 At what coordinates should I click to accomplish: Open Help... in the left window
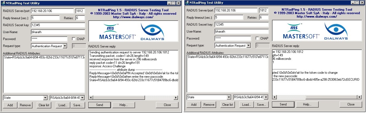pyautogui.click(x=124, y=105)
